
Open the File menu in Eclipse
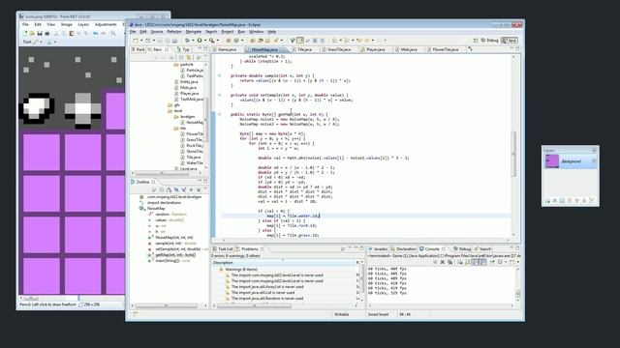click(133, 32)
